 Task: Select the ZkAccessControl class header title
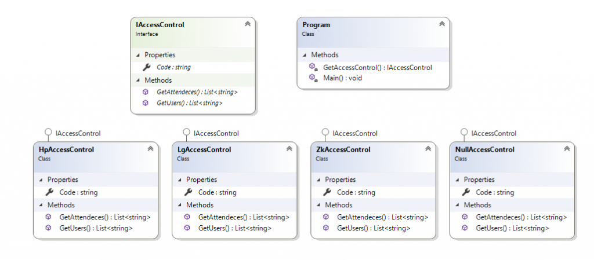coord(343,149)
